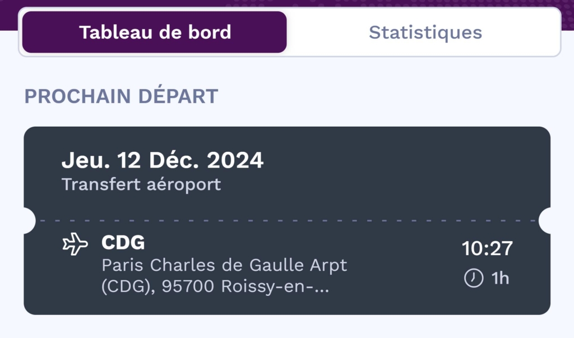This screenshot has width=574, height=338.
Task: Click the 10:27 departure time
Action: (x=487, y=248)
